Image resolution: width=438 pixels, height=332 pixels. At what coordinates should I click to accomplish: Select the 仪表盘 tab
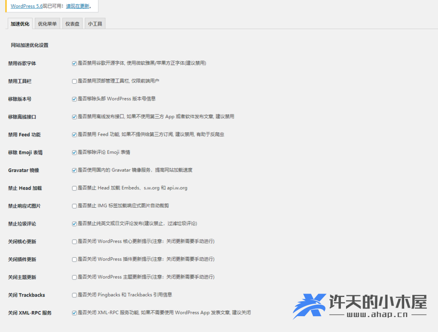[72, 24]
